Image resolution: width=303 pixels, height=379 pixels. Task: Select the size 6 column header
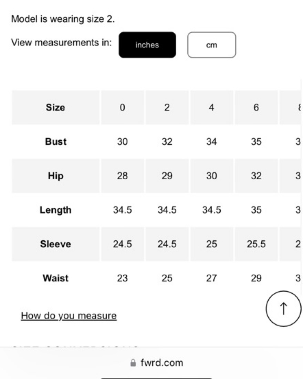[x=256, y=107]
